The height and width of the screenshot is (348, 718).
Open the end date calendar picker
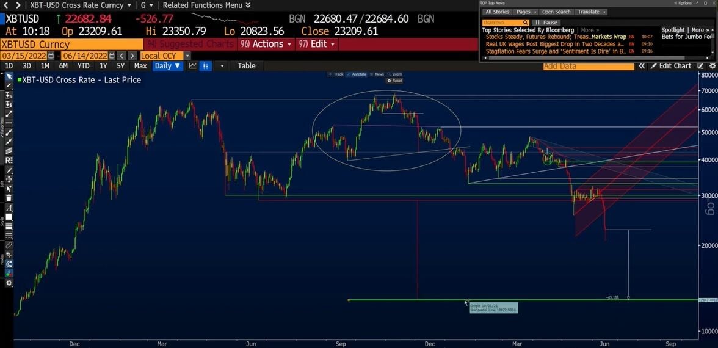click(x=111, y=56)
